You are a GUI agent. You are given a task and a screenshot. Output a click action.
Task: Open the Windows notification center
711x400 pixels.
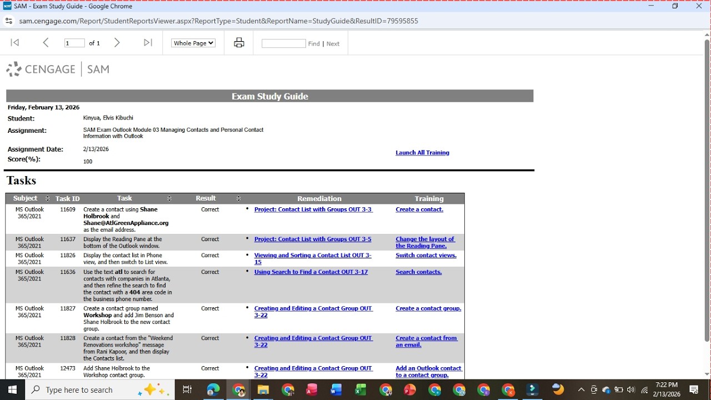pos(694,390)
